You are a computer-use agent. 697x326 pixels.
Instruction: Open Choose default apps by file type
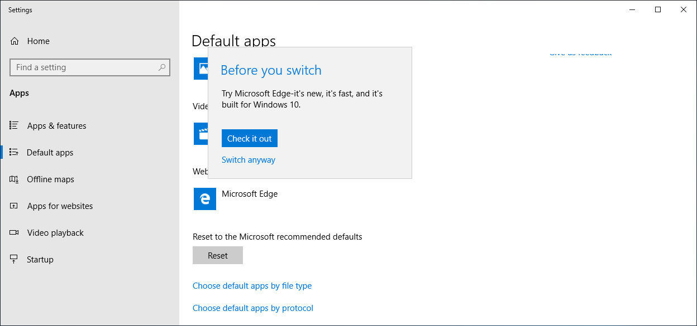click(252, 286)
